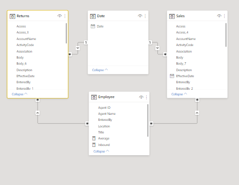Select AccountName field in Returns
The height and width of the screenshot is (185, 239).
pos(26,39)
